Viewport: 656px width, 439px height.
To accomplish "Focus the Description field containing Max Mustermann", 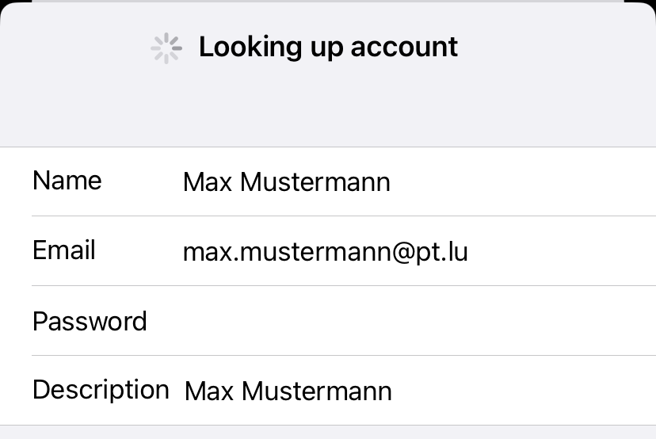I will coord(419,391).
